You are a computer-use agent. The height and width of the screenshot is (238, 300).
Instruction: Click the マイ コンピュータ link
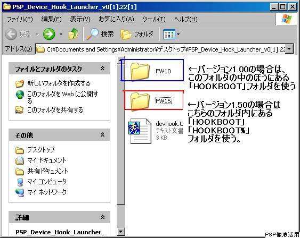pyautogui.click(x=47, y=182)
